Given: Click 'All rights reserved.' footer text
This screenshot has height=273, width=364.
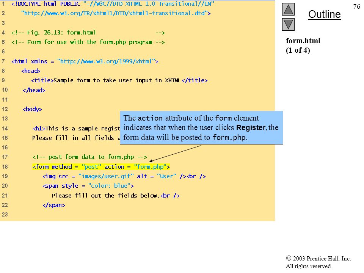Looking at the screenshot, I should click(x=309, y=266).
